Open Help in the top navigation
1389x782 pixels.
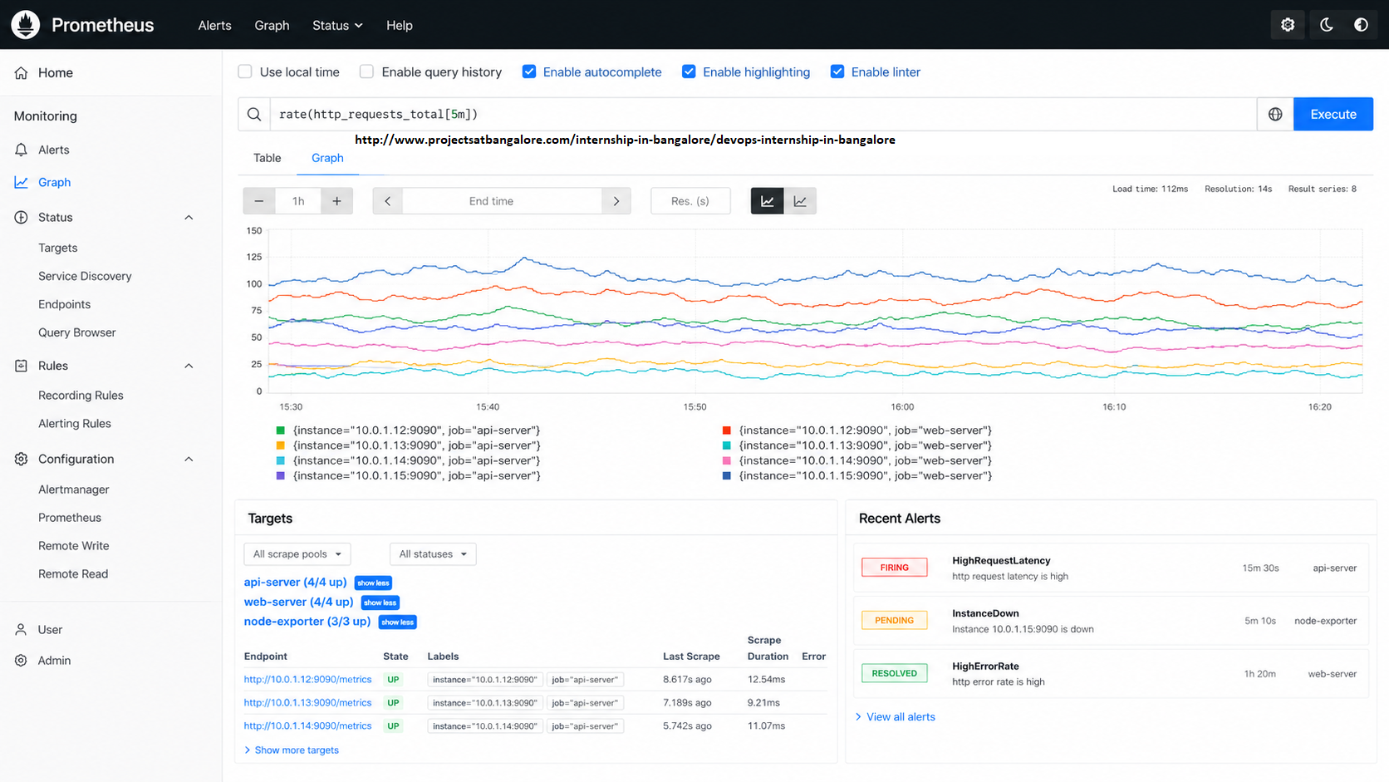click(x=400, y=26)
